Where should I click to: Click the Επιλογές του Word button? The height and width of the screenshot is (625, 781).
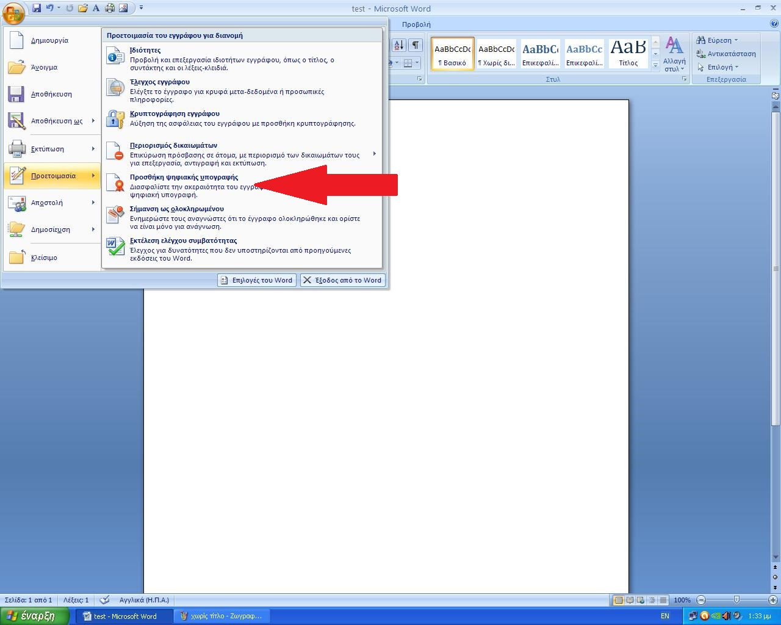click(x=257, y=280)
